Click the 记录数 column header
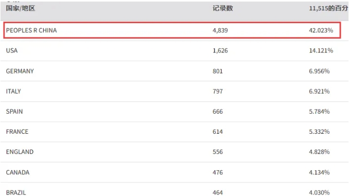The width and height of the screenshot is (349, 196). click(223, 8)
